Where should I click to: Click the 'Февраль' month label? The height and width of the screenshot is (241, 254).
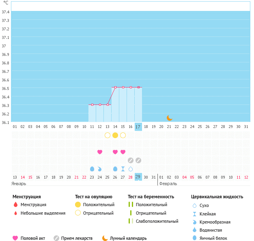(168, 183)
